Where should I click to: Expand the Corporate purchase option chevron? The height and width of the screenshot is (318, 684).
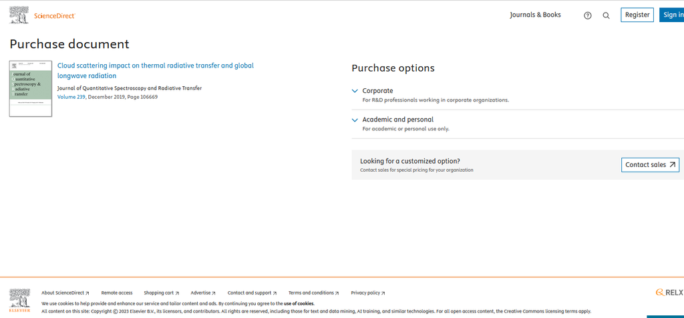(355, 91)
